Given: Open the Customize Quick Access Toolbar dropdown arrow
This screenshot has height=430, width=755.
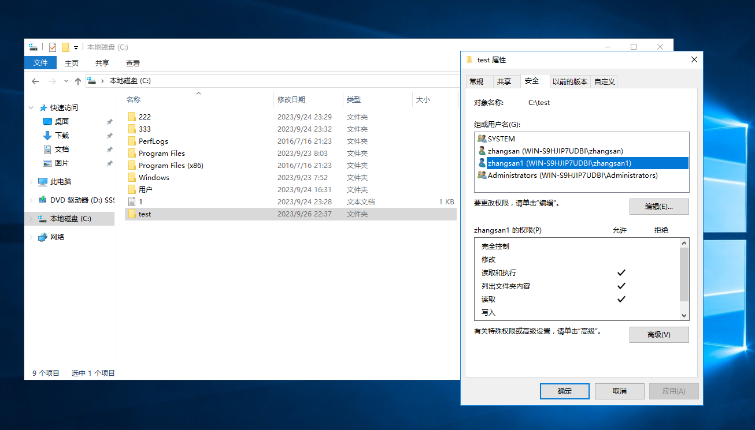Looking at the screenshot, I should coord(76,47).
